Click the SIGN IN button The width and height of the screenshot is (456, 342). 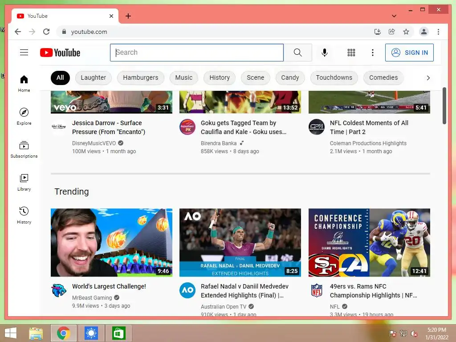(409, 53)
